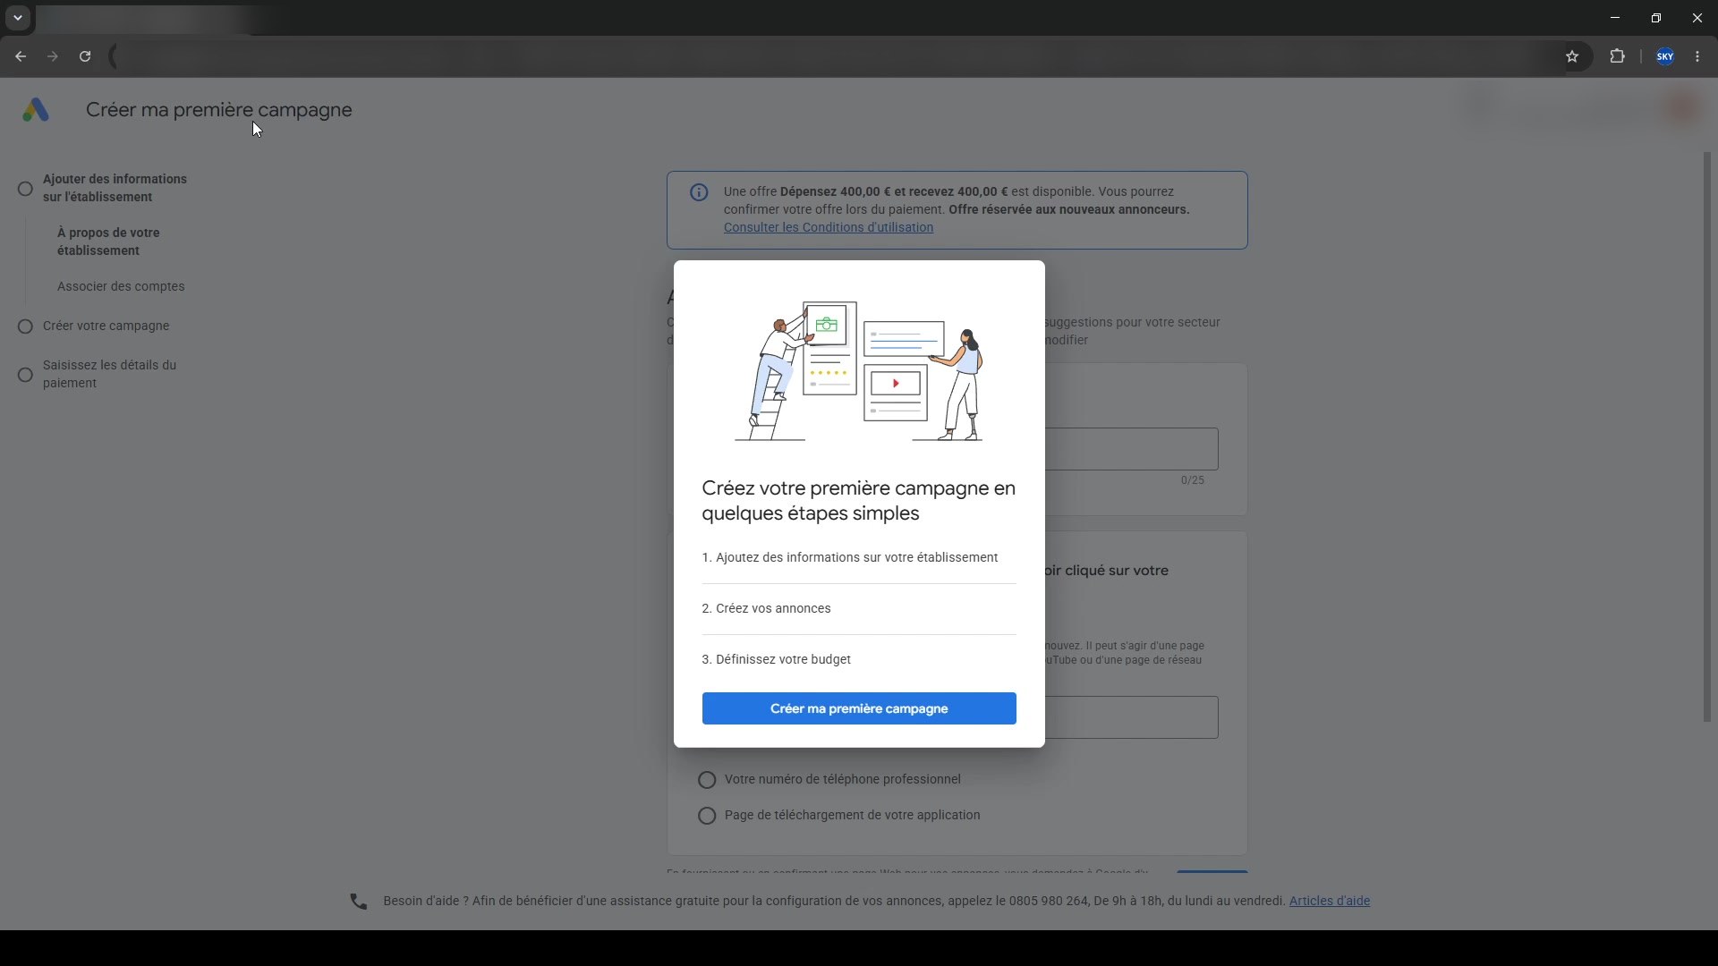Image resolution: width=1718 pixels, height=966 pixels.
Task: Select Page de téléchargement de votre application radio
Action: coord(707,816)
